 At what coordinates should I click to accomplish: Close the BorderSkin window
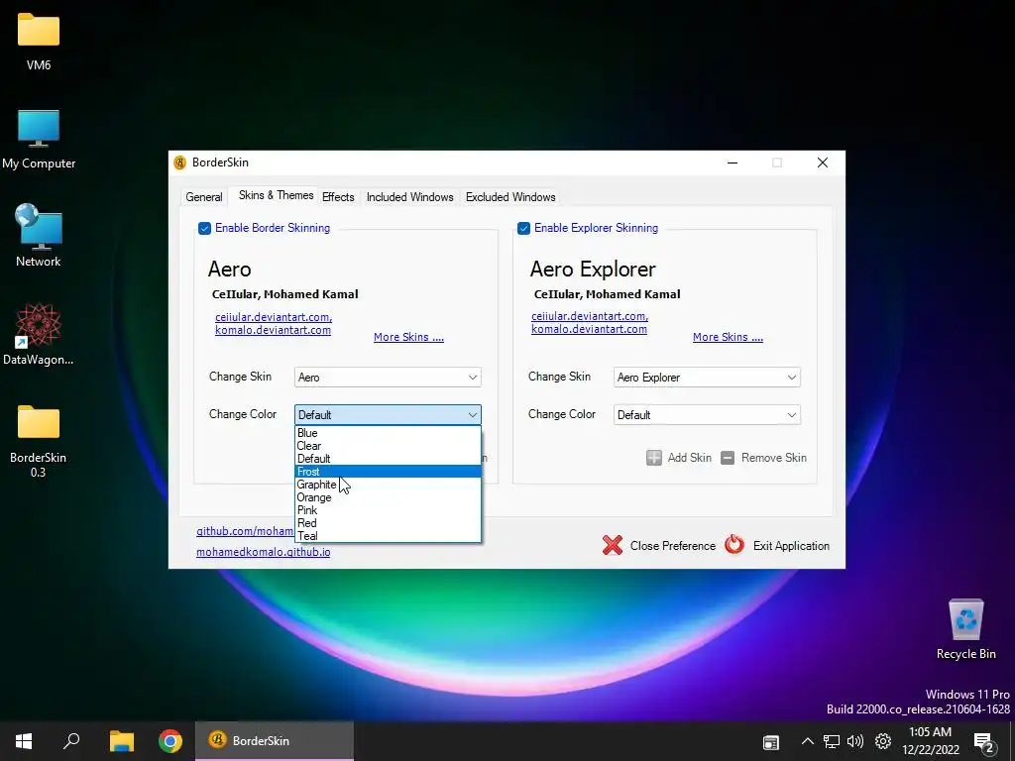tap(822, 163)
